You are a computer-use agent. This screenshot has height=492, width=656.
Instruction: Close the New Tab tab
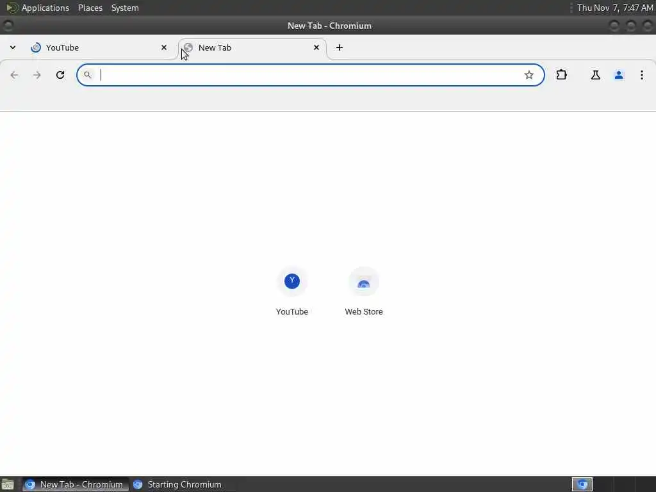(316, 47)
